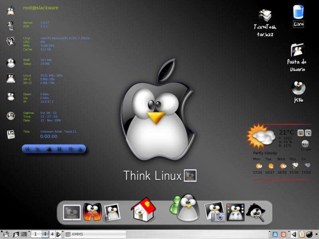Click the second small weather widget button

pyautogui.click(x=308, y=133)
